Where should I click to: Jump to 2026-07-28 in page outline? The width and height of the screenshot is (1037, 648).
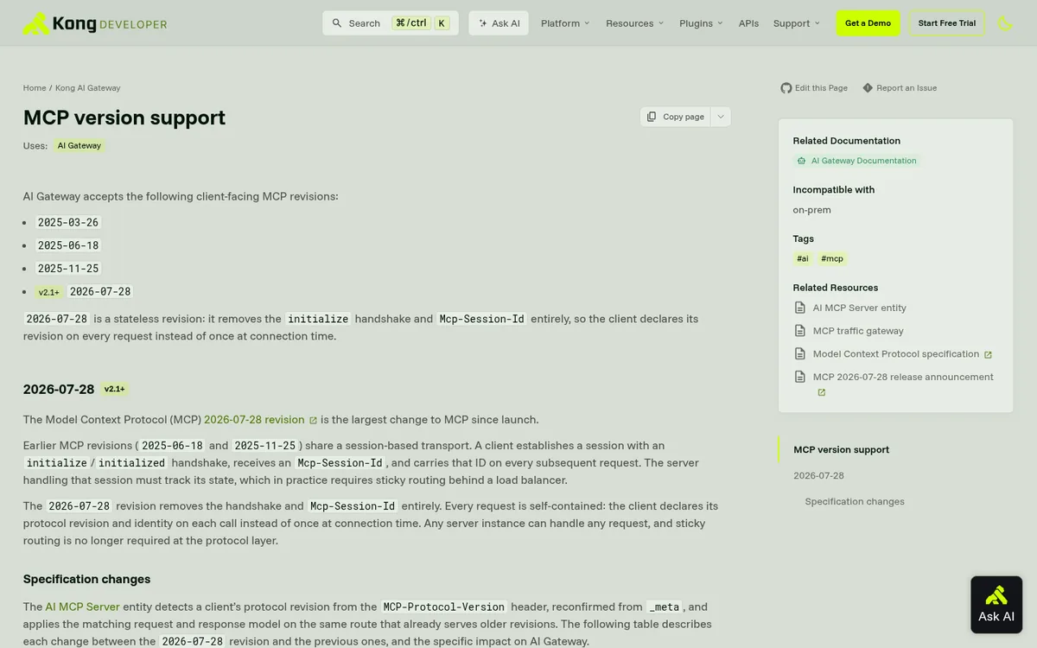(818, 475)
